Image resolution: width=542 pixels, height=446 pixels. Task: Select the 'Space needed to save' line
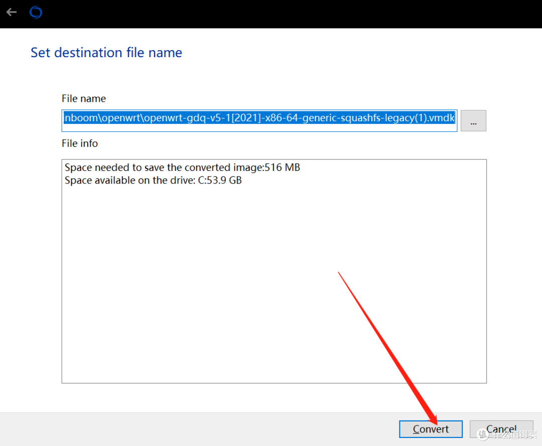(182, 167)
